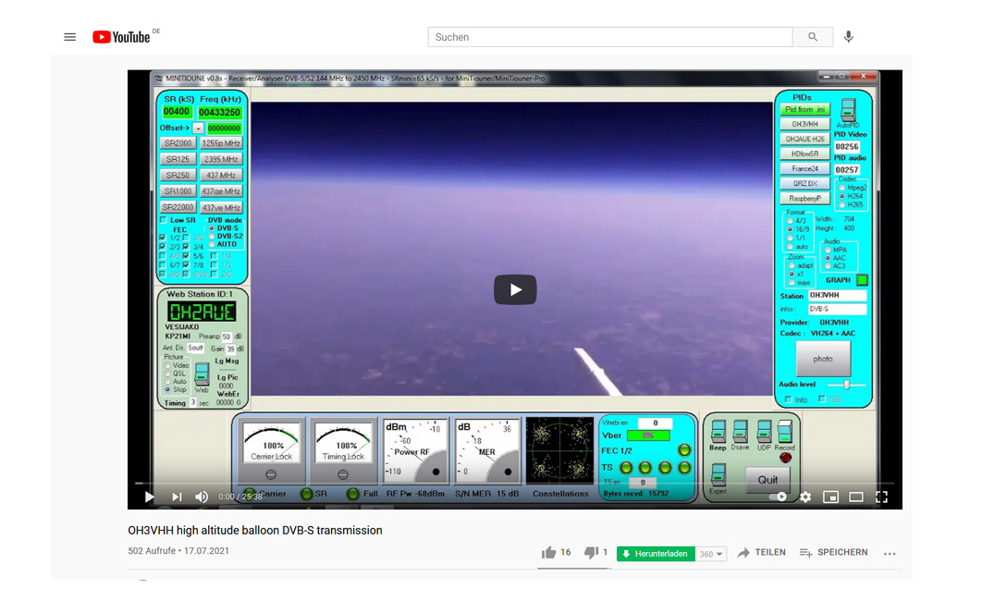994x601 pixels.
Task: Play the video with the center play button
Action: pyautogui.click(x=515, y=289)
